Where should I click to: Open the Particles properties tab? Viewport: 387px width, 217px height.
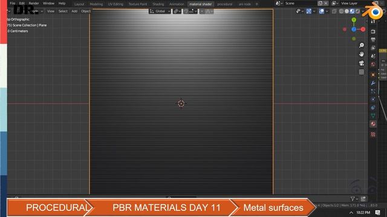(373, 91)
